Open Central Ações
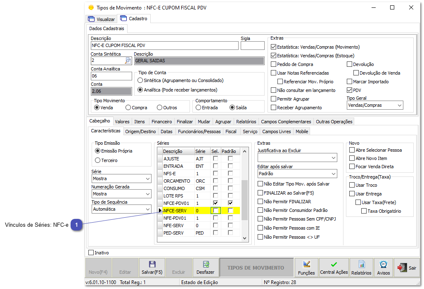This screenshot has height=289, width=424. click(x=334, y=268)
